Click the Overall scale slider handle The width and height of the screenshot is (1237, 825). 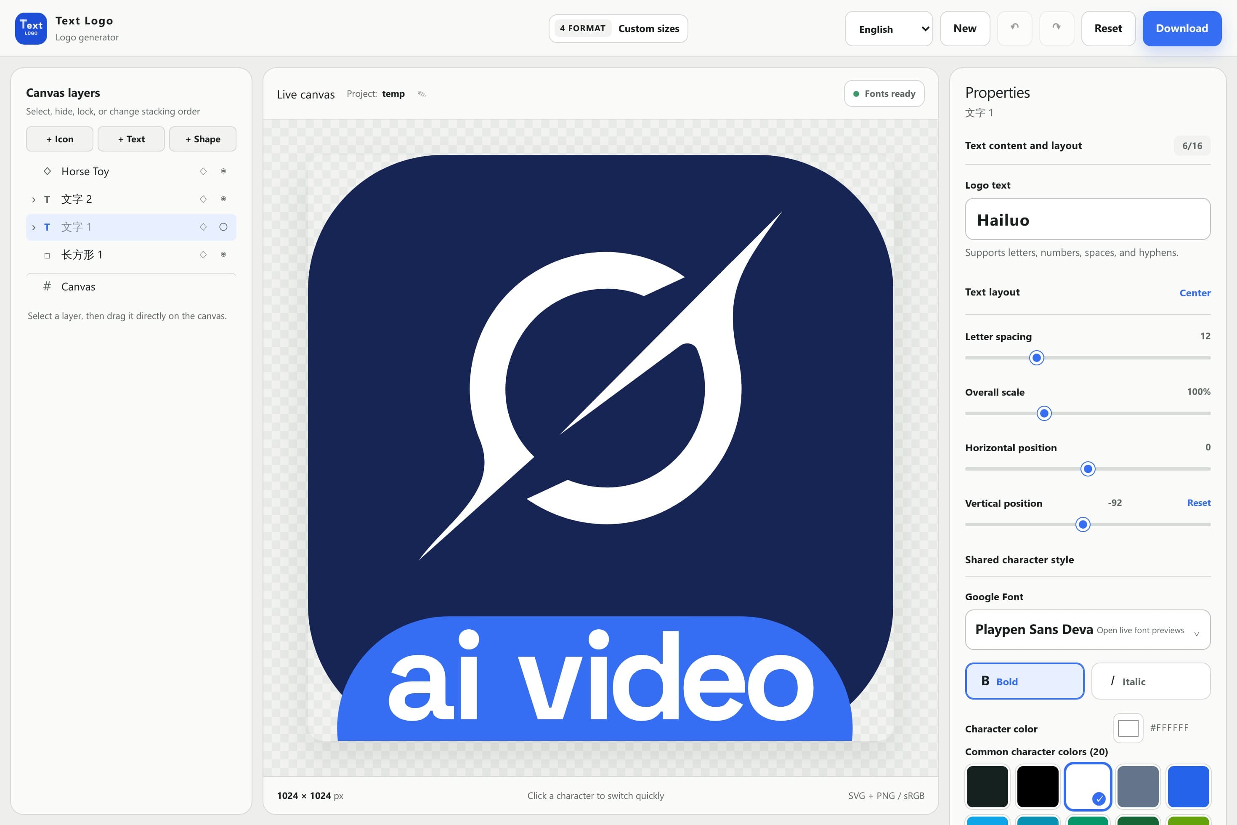[x=1044, y=413]
